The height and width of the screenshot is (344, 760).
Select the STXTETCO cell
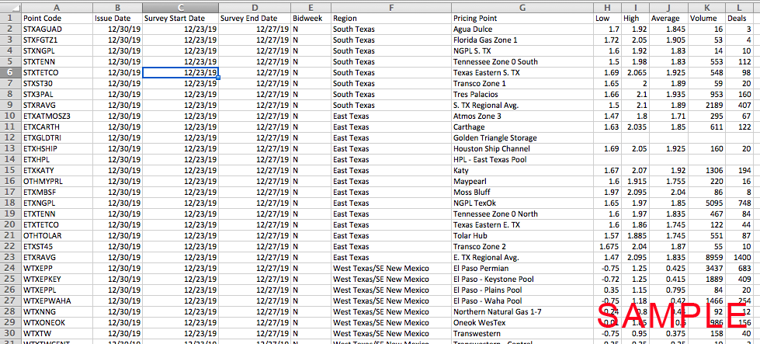pyautogui.click(x=57, y=73)
